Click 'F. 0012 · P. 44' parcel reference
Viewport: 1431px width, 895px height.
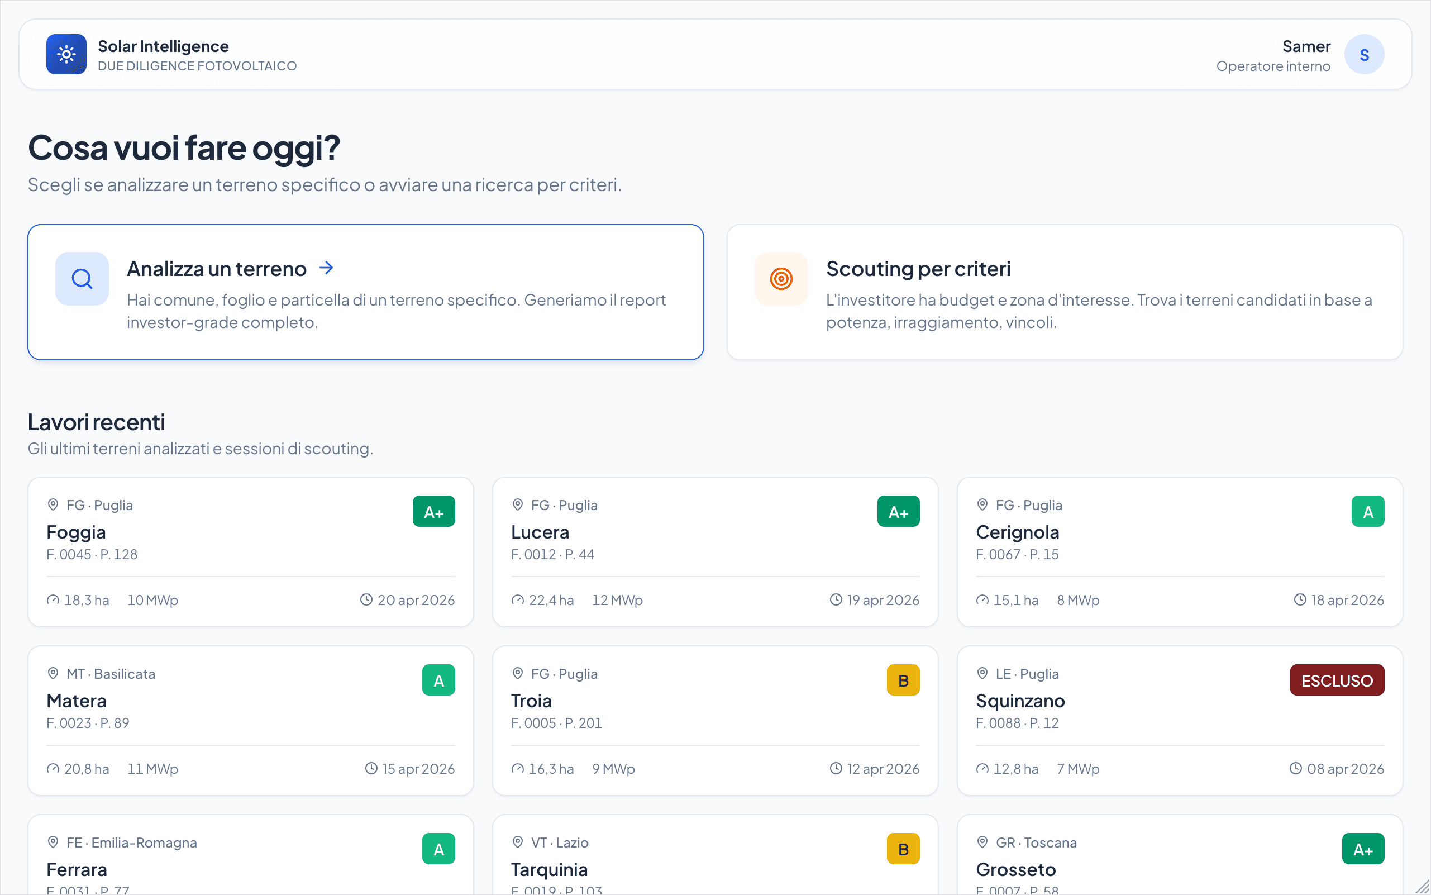(x=553, y=555)
